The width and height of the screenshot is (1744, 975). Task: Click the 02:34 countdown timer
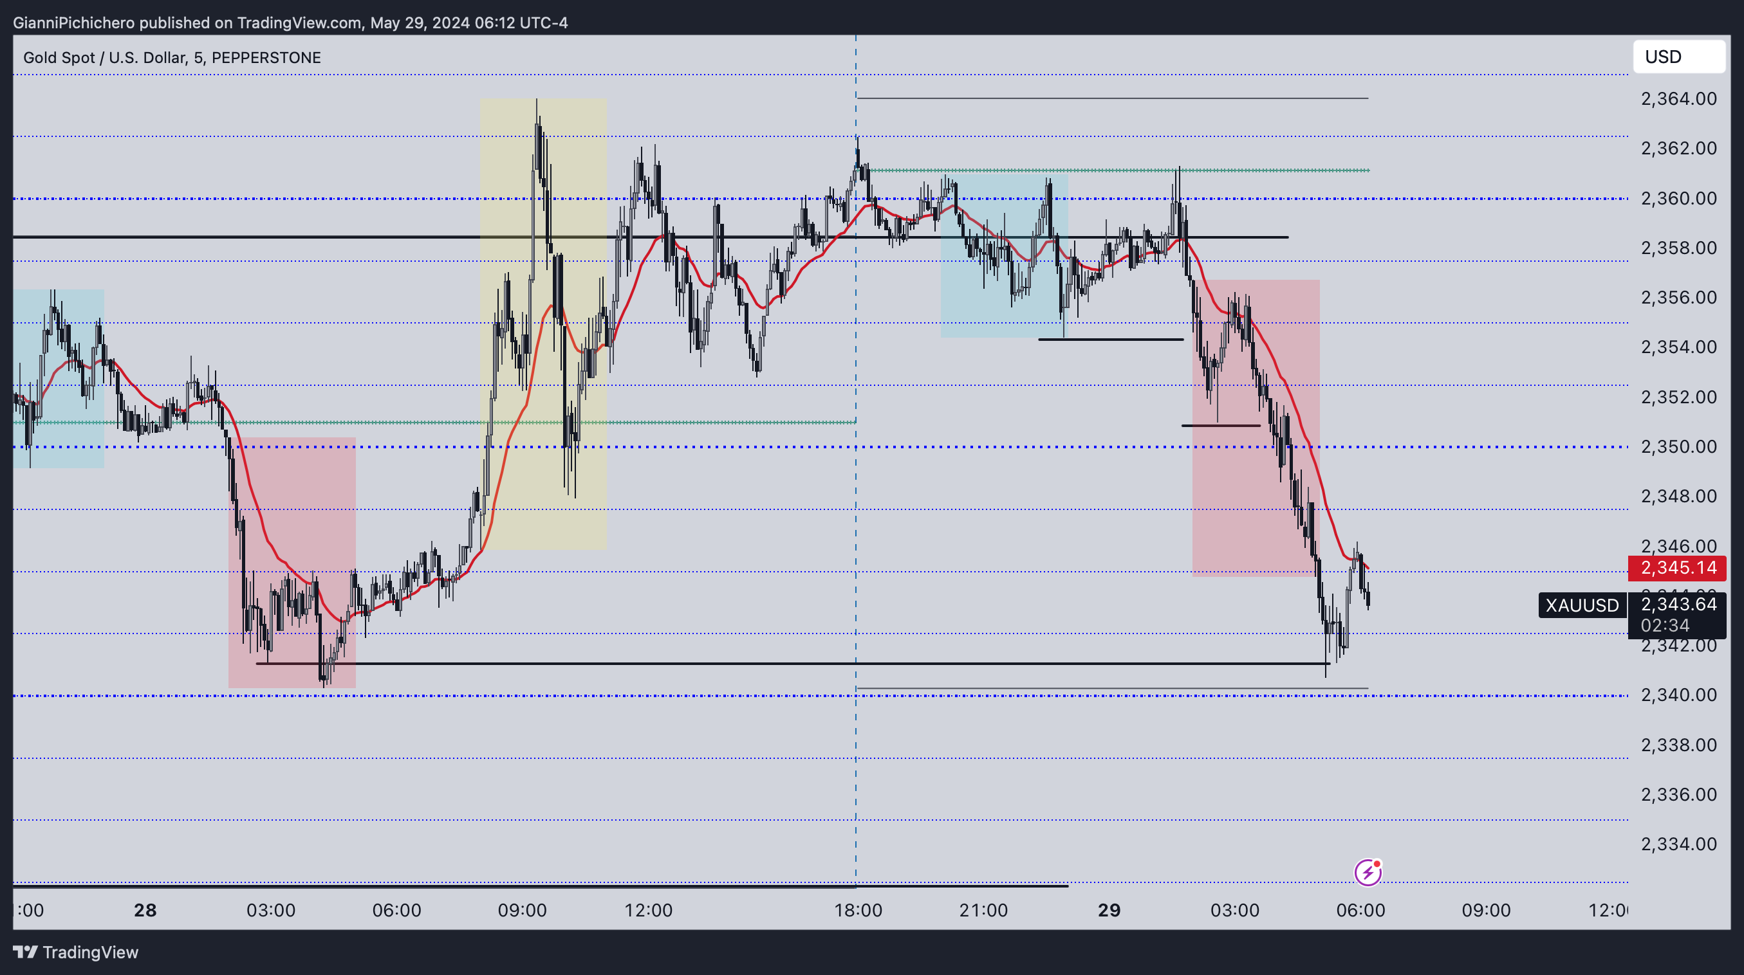click(1665, 625)
